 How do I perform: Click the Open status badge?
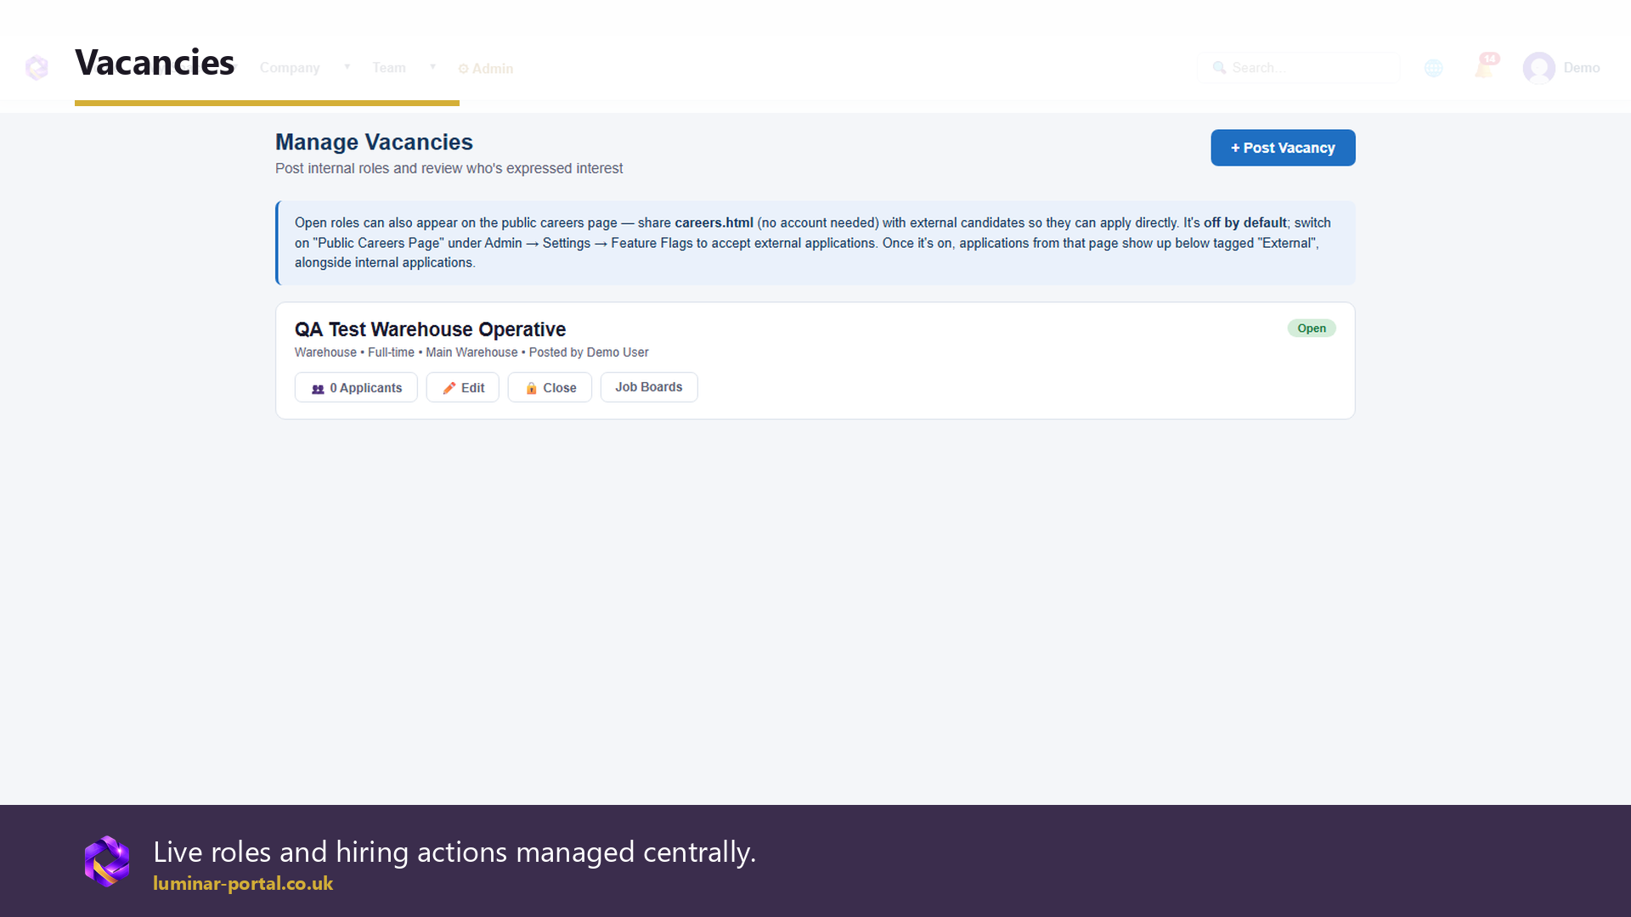tap(1312, 329)
